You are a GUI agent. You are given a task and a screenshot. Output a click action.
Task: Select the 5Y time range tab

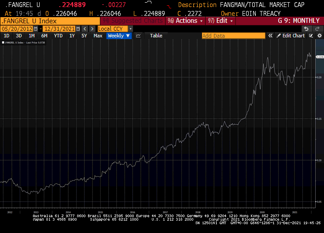pyautogui.click(x=84, y=36)
